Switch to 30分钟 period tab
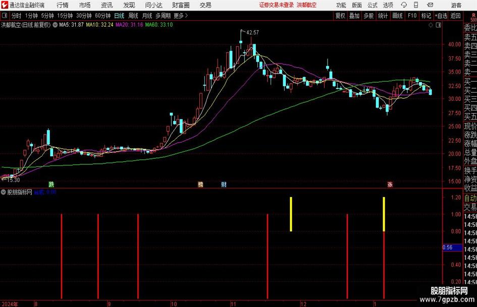 pos(84,16)
